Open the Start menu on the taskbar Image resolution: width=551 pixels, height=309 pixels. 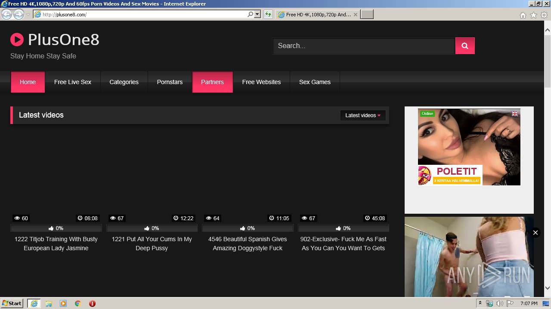[x=12, y=303]
